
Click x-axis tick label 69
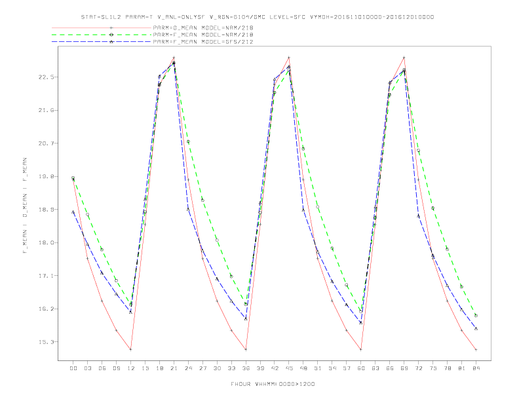[x=404, y=368]
